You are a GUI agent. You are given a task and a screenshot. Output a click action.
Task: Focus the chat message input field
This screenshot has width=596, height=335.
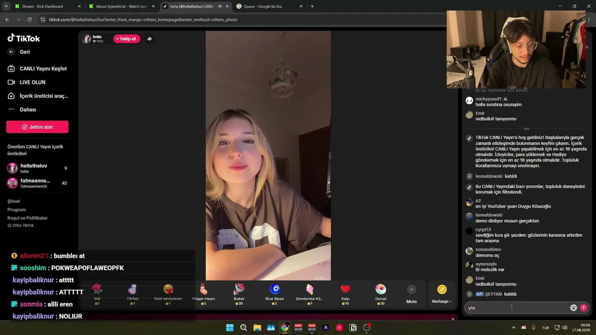(x=518, y=308)
